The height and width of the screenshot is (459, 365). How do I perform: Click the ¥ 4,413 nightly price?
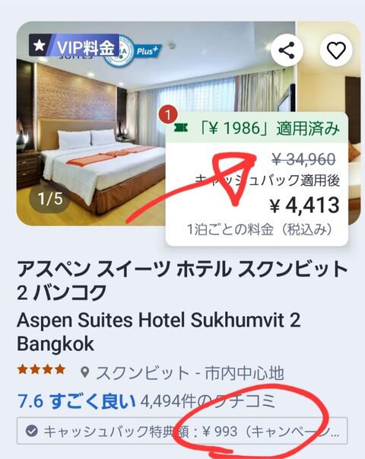coord(304,206)
